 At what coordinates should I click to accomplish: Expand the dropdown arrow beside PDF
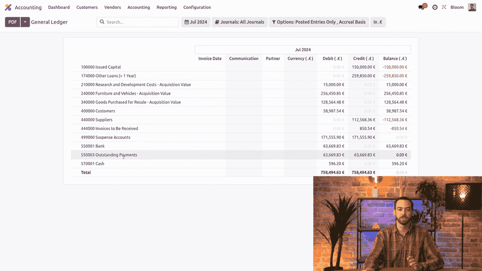point(25,22)
